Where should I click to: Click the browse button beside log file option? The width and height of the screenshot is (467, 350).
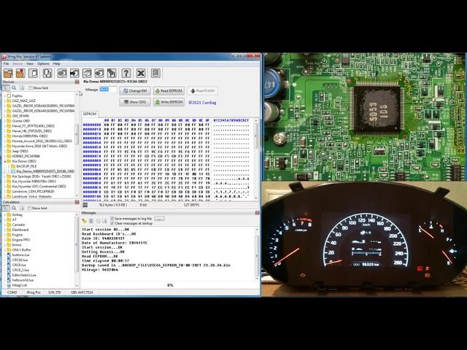click(159, 219)
